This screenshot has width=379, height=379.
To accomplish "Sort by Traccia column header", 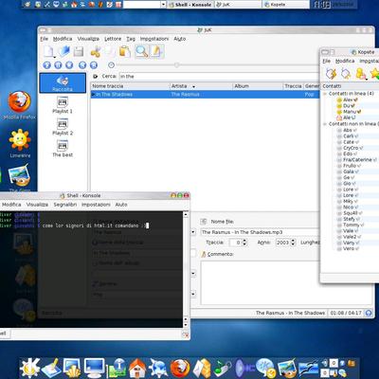I will click(293, 86).
